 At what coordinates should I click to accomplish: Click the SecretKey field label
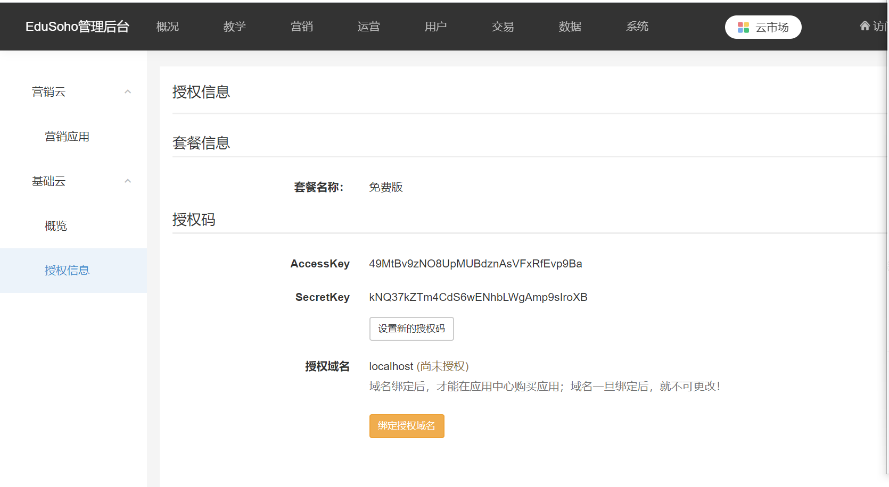click(323, 297)
